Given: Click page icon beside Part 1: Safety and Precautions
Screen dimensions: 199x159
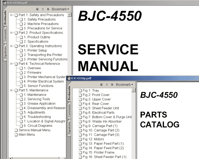Looking at the screenshot, I should pyautogui.click(x=16, y=15).
